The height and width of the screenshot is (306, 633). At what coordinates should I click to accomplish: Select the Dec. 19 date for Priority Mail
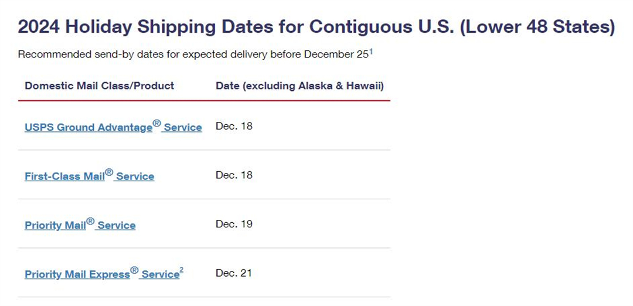(x=234, y=224)
